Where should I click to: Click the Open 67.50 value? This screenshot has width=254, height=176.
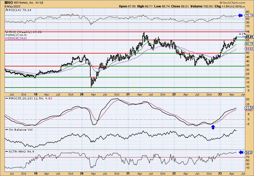coord(128,6)
